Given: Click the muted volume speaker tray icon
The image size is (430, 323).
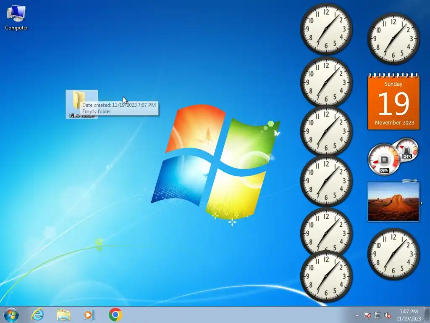Looking at the screenshot, I should (388, 315).
